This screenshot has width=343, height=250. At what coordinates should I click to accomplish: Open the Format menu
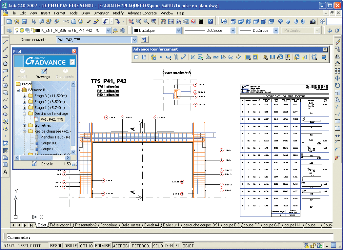pyautogui.click(x=60, y=13)
